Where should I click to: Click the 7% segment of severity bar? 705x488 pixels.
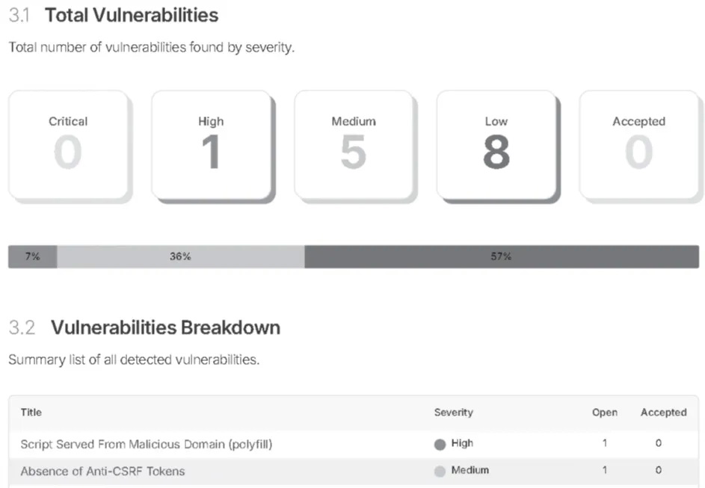pyautogui.click(x=32, y=256)
